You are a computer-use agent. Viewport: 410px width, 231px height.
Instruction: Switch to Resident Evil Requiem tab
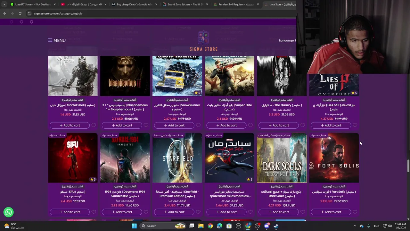(x=236, y=4)
